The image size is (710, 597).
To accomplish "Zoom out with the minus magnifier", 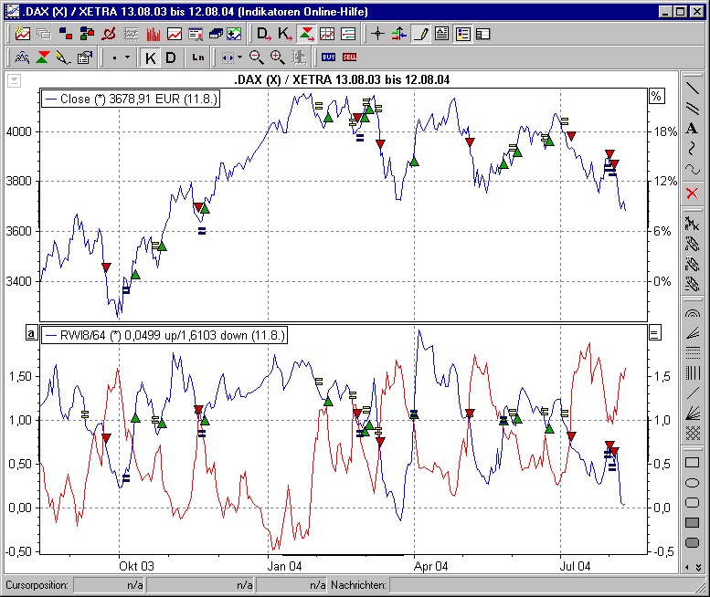I will tap(257, 58).
